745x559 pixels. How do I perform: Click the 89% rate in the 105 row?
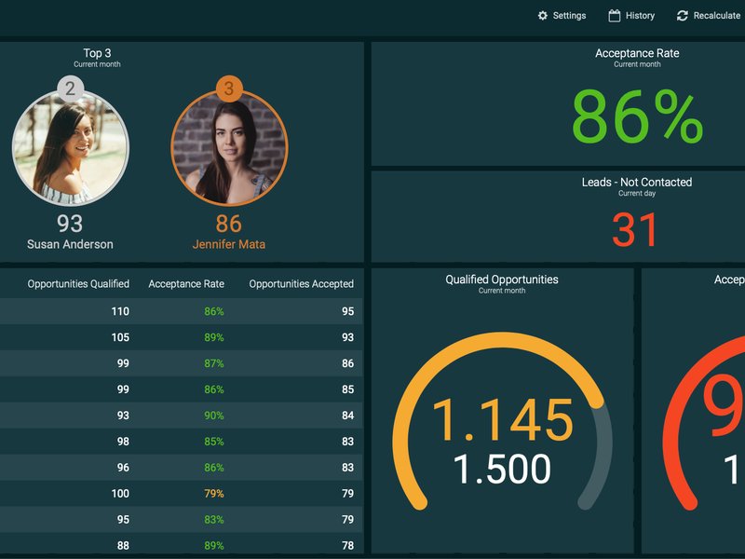pos(214,337)
